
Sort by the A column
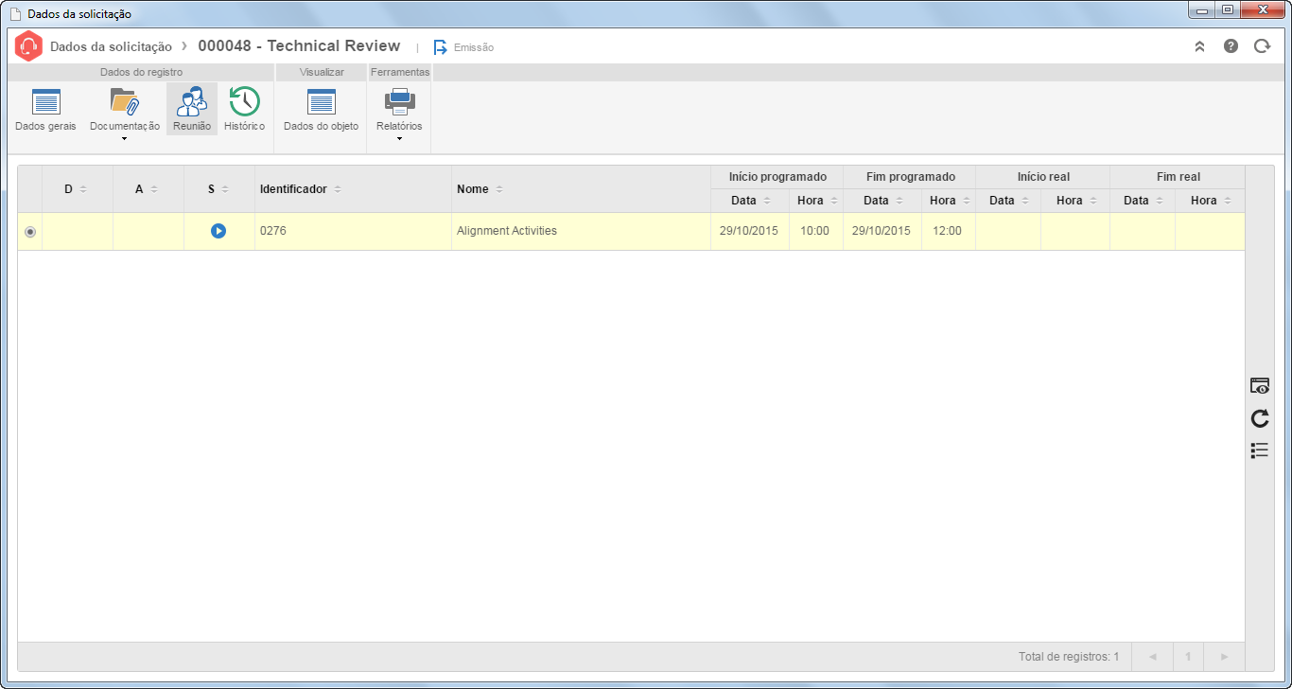click(147, 189)
